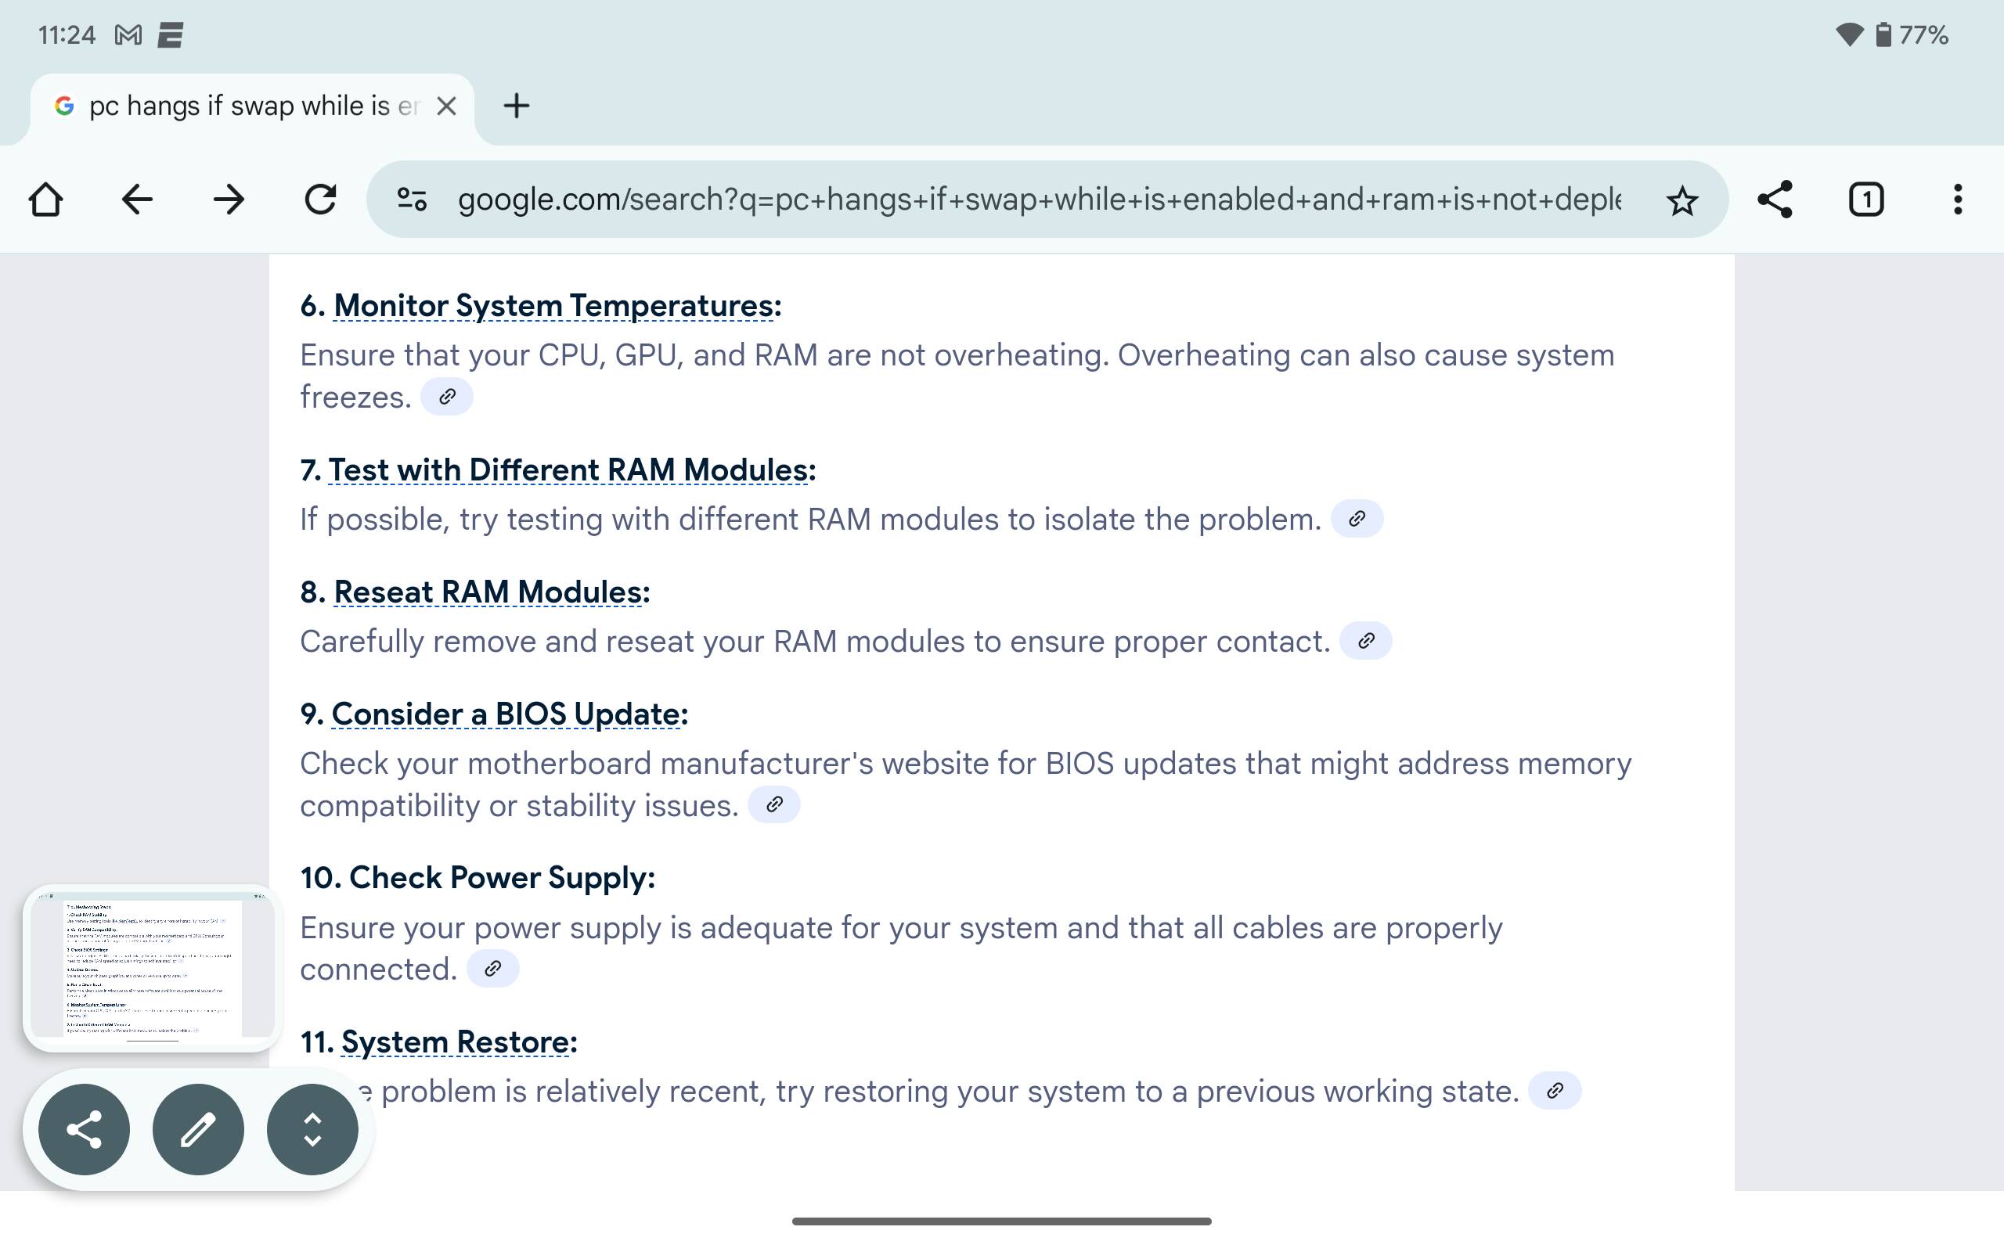Open source link after 'stability issues'
The image size is (2004, 1252).
click(773, 805)
